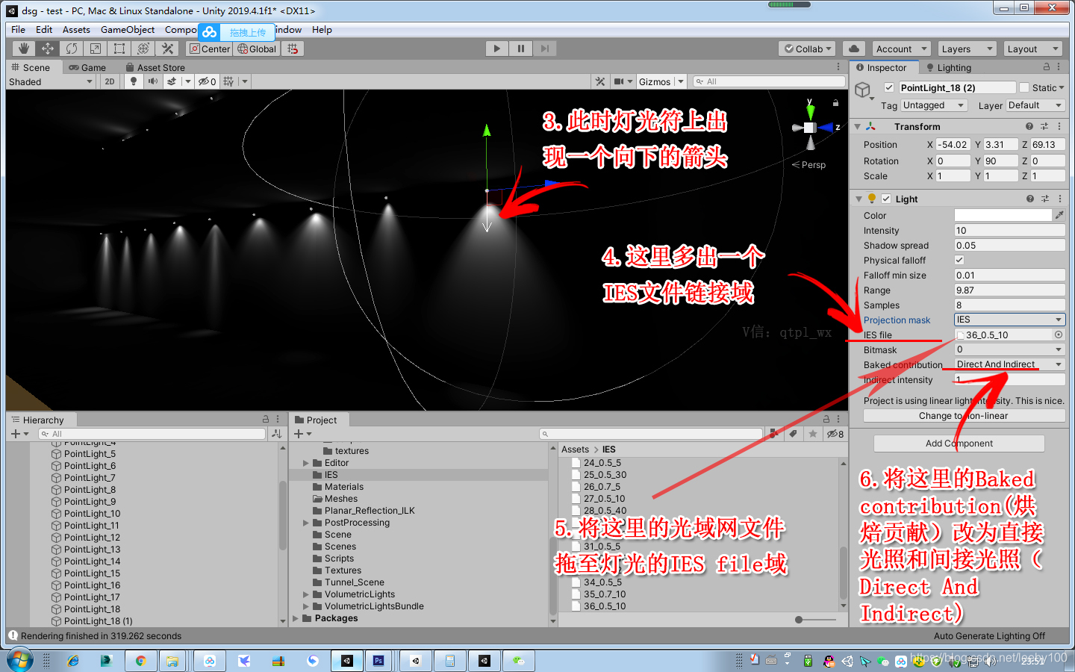
Task: Open the GameObject menu
Action: click(x=128, y=29)
